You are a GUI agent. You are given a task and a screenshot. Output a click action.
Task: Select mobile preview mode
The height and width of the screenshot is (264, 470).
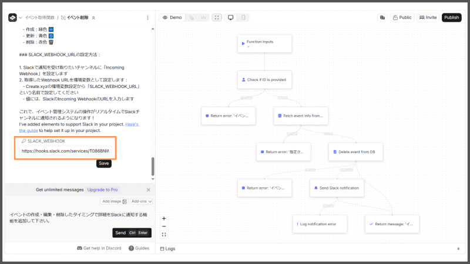[243, 18]
